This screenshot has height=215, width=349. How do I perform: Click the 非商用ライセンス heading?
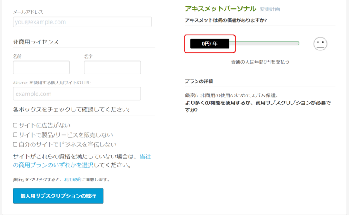pos(36,42)
